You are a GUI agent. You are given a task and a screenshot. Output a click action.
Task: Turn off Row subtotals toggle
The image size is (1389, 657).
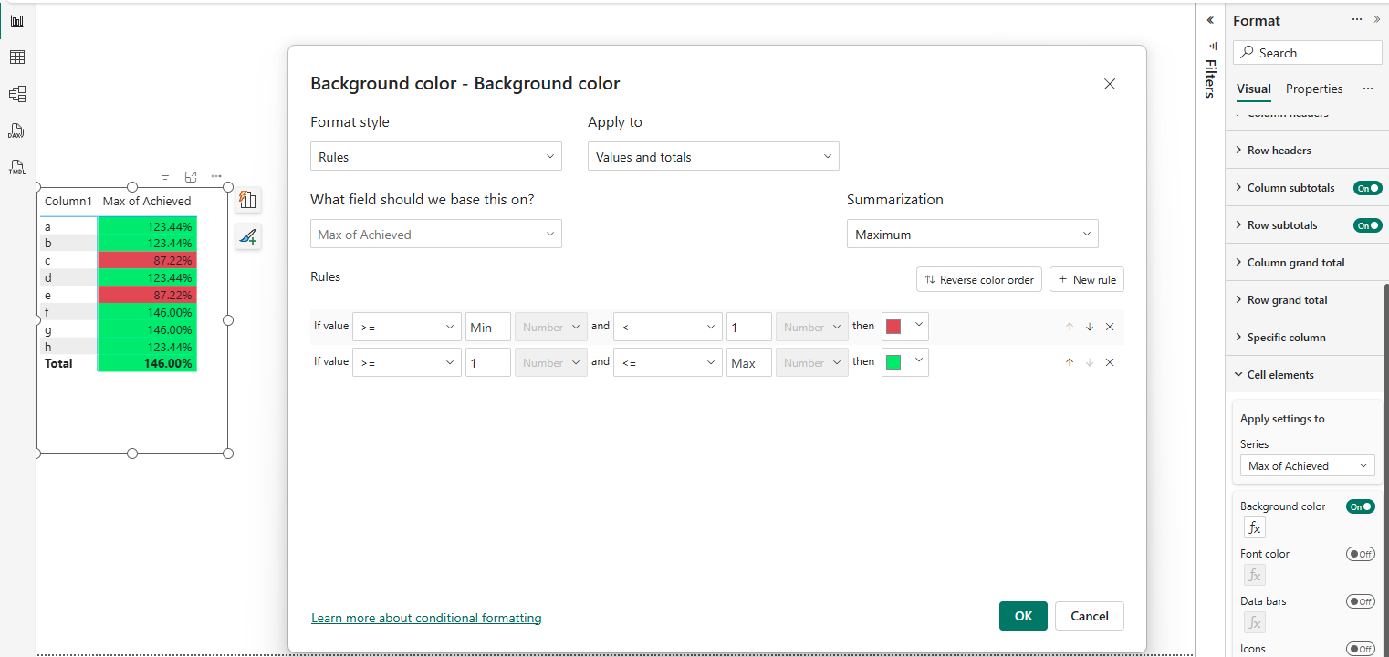point(1367,225)
